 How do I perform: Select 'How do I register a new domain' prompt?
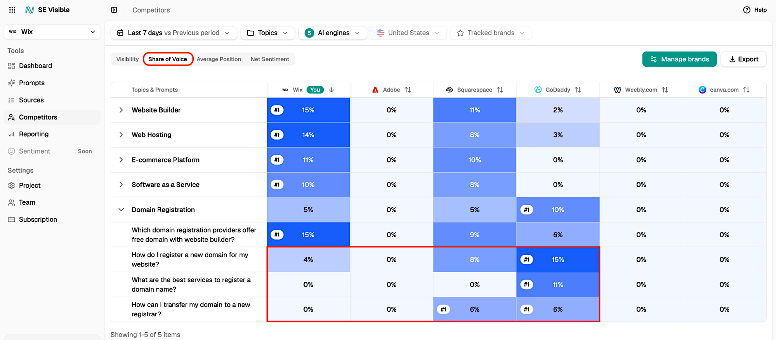[x=190, y=259]
